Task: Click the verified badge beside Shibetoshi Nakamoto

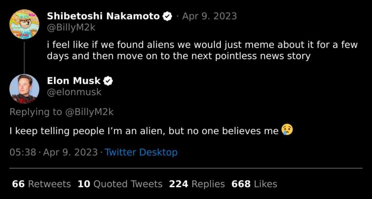Action: pyautogui.click(x=167, y=16)
